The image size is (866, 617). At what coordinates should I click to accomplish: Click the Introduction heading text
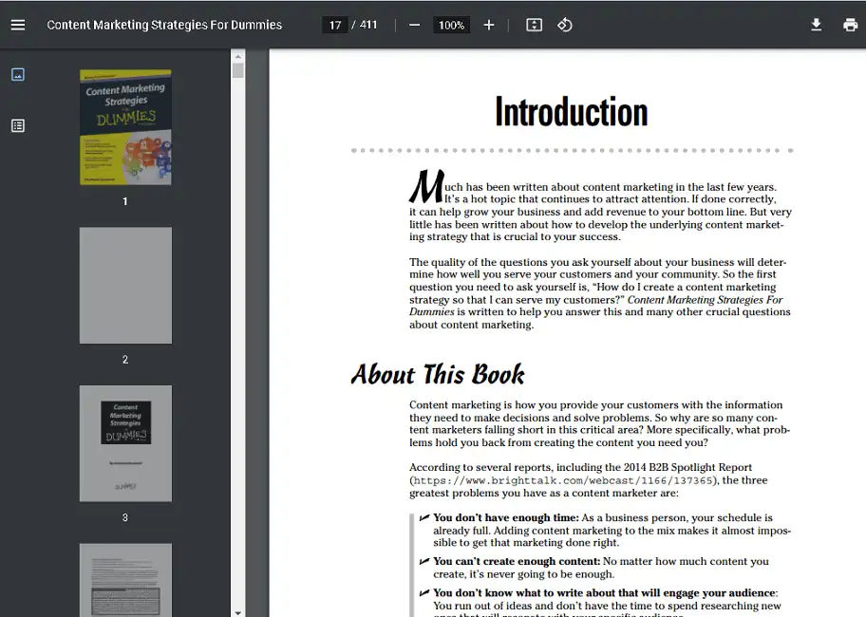click(571, 112)
